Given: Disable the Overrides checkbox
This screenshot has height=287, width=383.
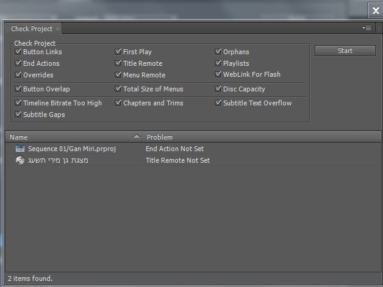Looking at the screenshot, I should (18, 75).
